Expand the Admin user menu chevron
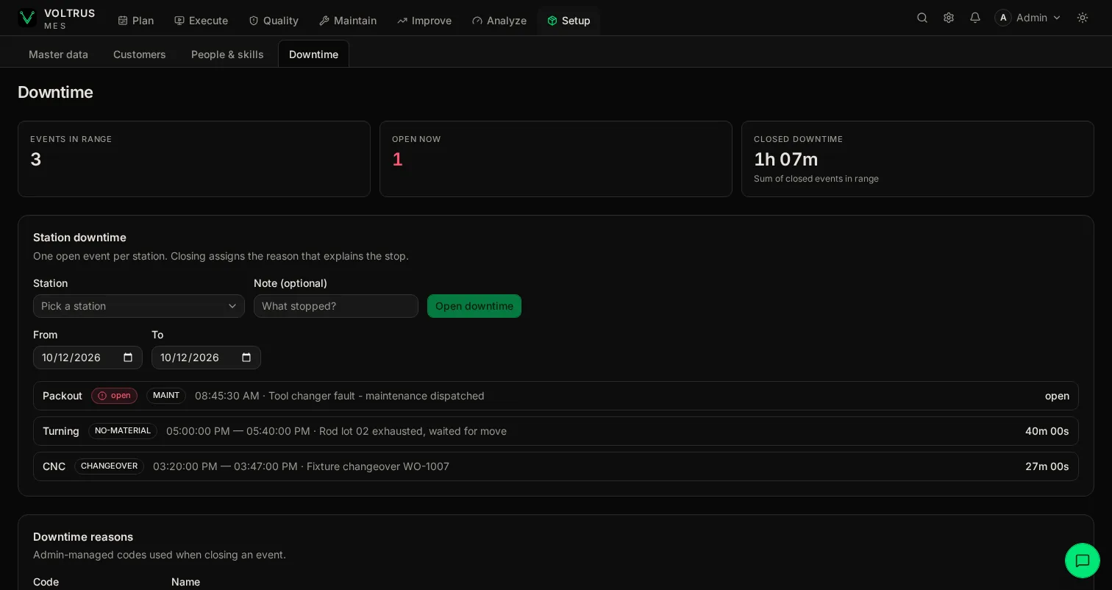 (1057, 18)
